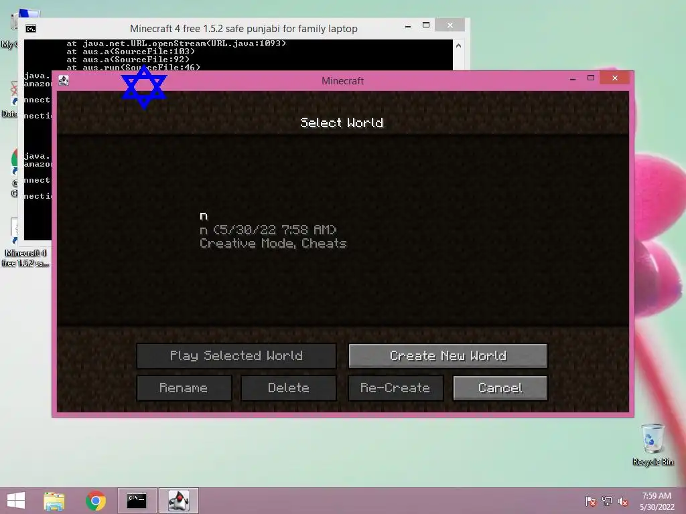Click the muted volume tray icon
Viewport: 686px width, 514px height.
[622, 501]
